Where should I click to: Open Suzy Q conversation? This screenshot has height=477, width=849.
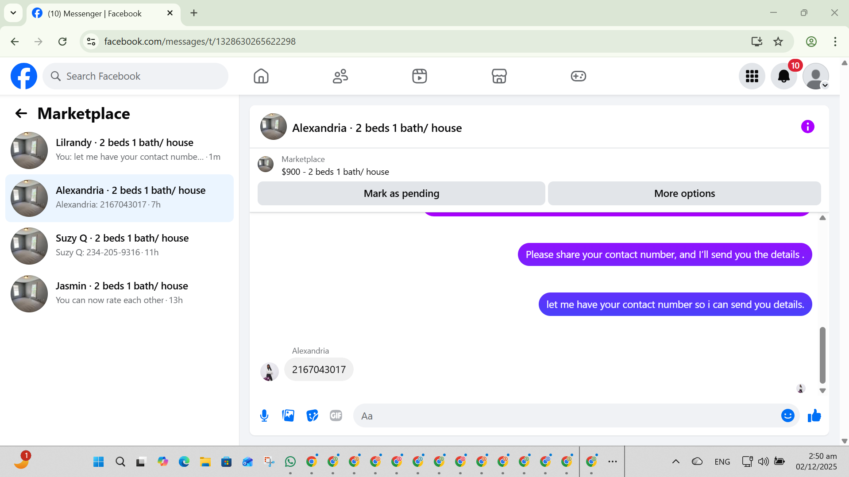click(x=120, y=246)
